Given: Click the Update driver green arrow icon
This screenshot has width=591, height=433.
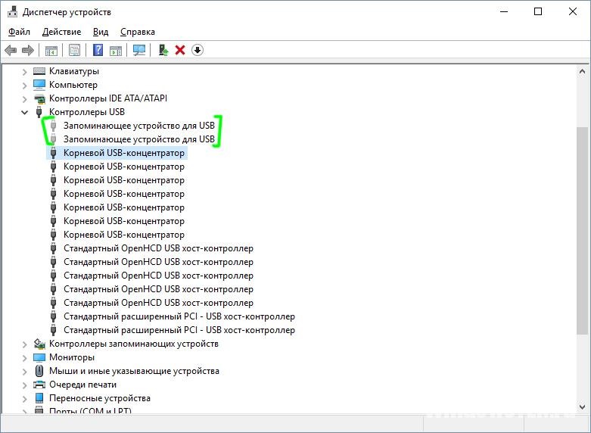Looking at the screenshot, I should coord(163,50).
